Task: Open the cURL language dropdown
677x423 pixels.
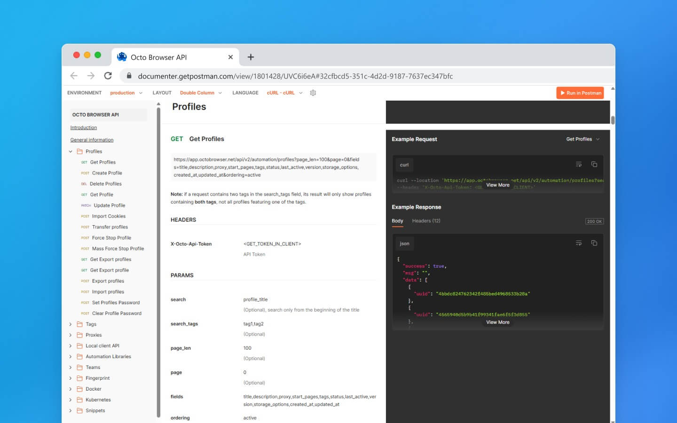Action: pos(285,93)
